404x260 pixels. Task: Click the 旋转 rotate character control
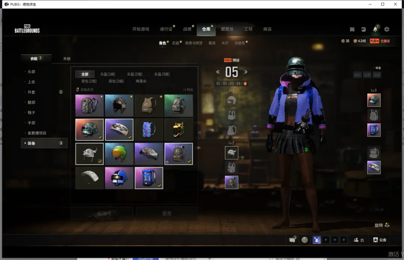382,225
